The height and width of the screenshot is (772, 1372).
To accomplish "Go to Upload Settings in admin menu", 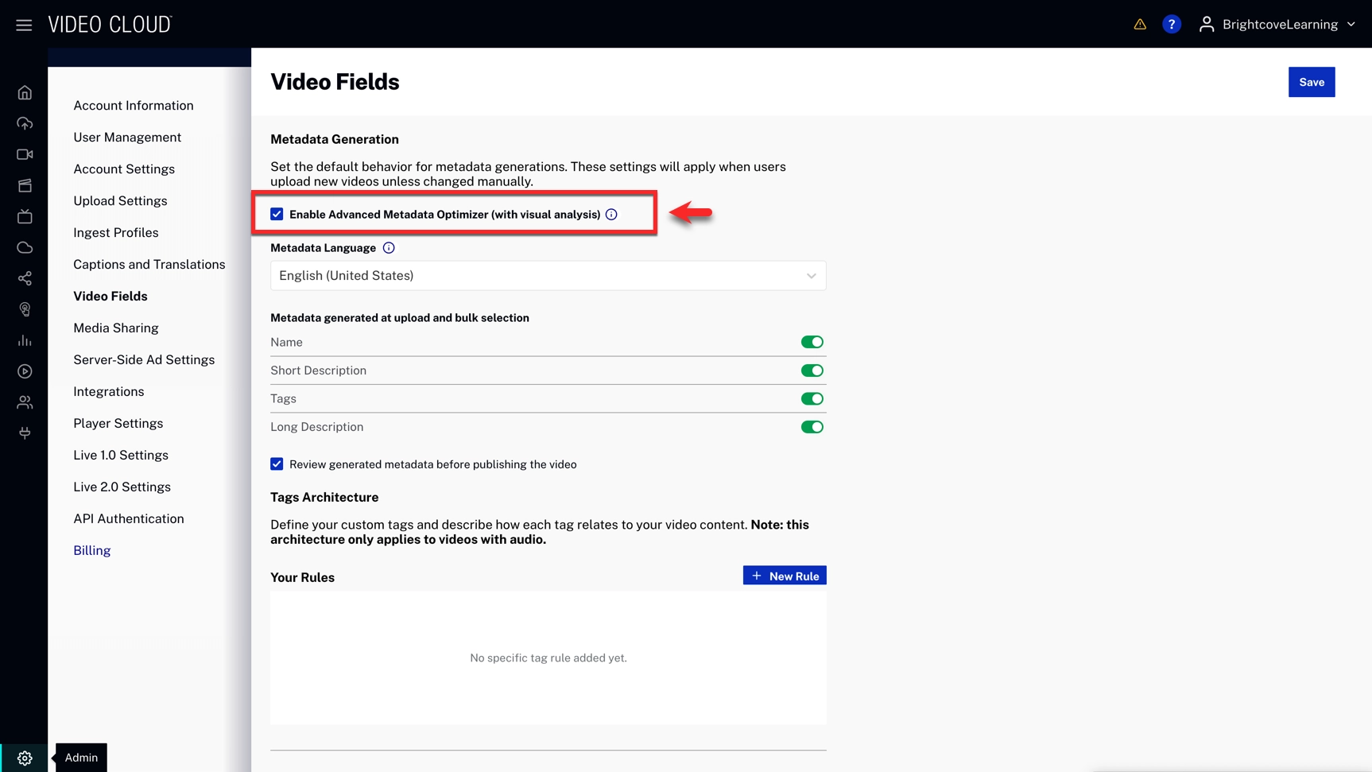I will click(x=120, y=201).
